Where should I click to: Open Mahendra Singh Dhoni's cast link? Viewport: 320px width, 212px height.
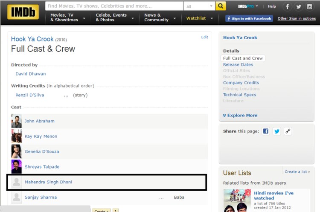(x=48, y=182)
